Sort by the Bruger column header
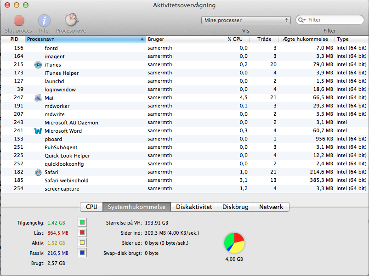Viewport: 369px width, 276px height. point(186,39)
